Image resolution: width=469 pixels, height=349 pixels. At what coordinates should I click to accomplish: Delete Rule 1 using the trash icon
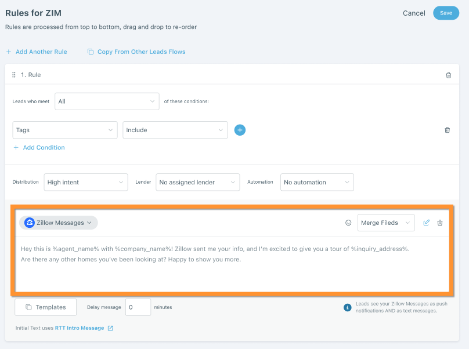[x=448, y=75]
